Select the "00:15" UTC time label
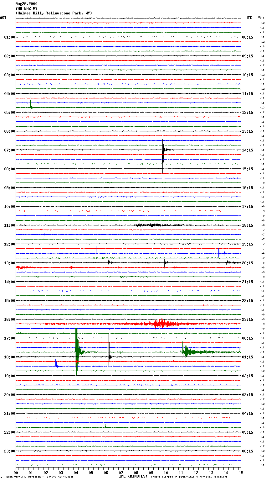The width and height of the screenshot is (266, 481). click(x=248, y=338)
